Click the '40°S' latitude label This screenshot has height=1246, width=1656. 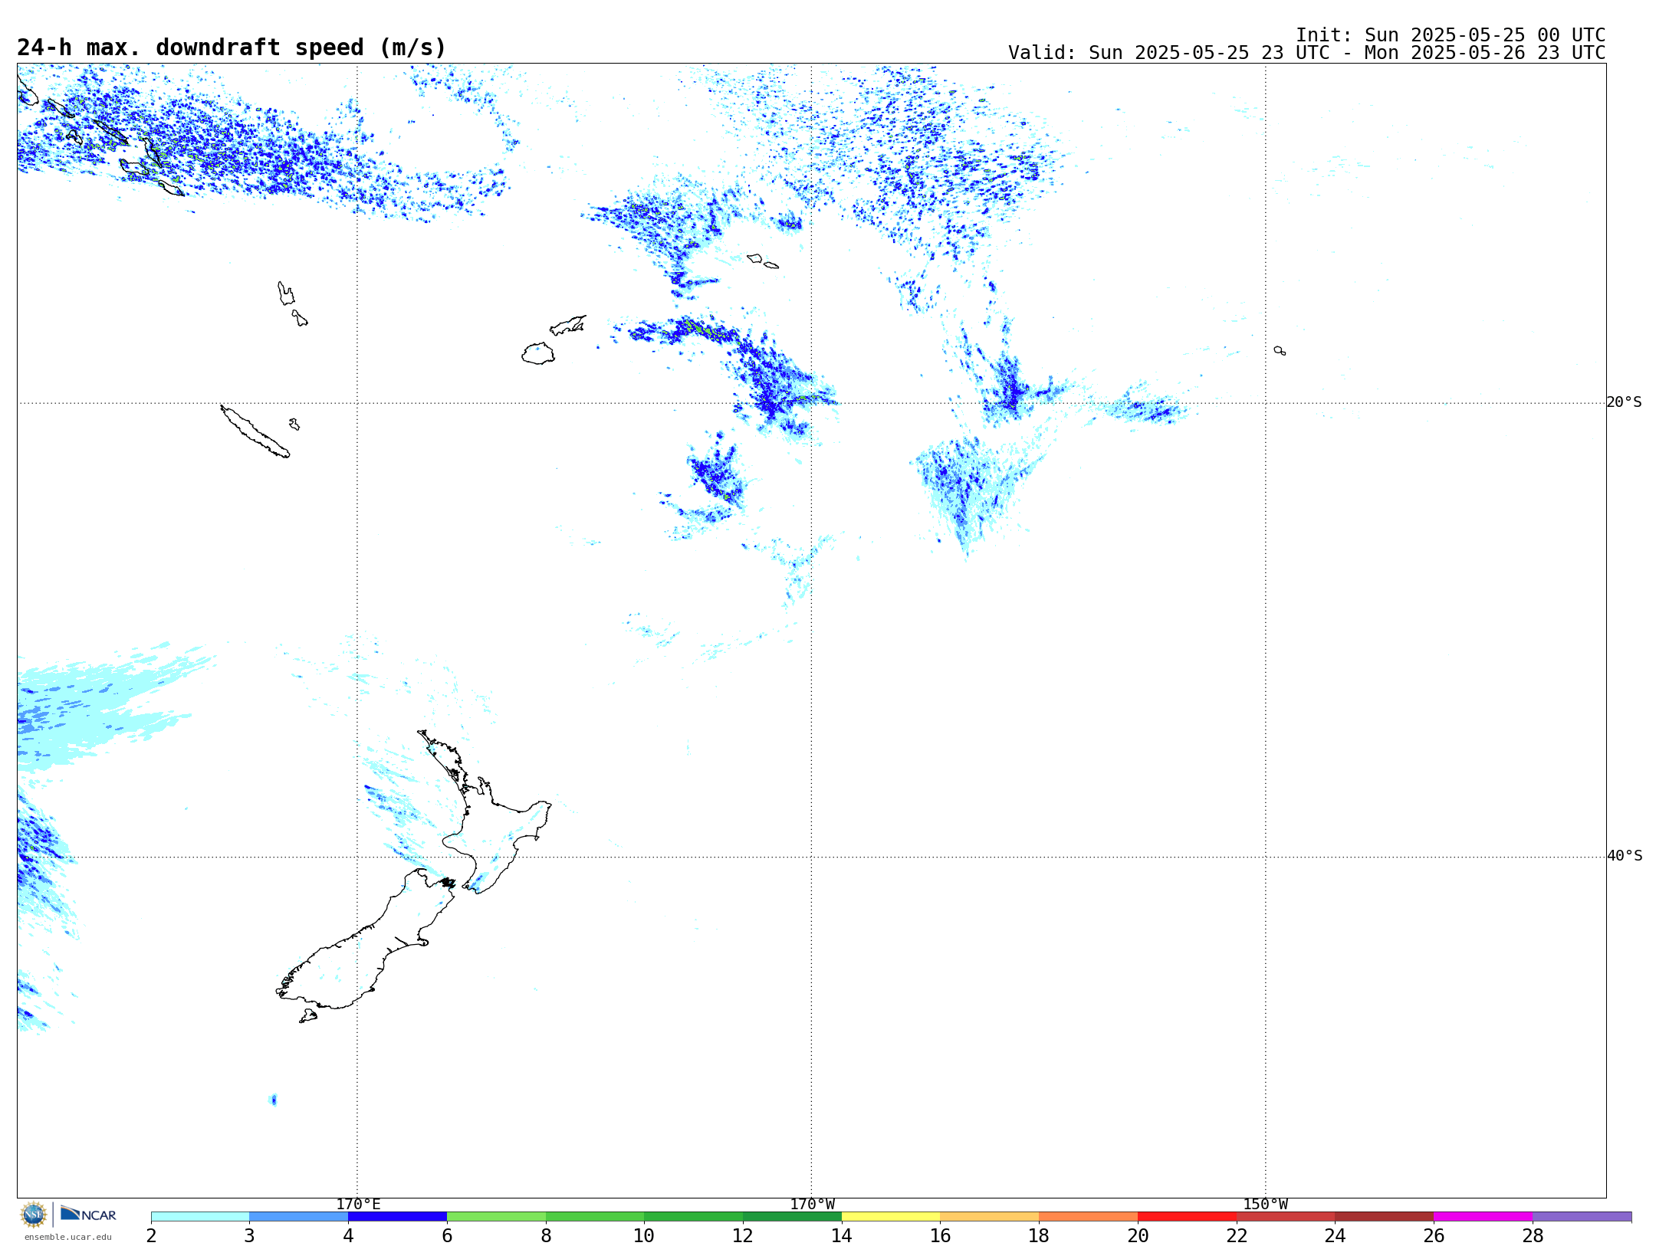pyautogui.click(x=1625, y=856)
